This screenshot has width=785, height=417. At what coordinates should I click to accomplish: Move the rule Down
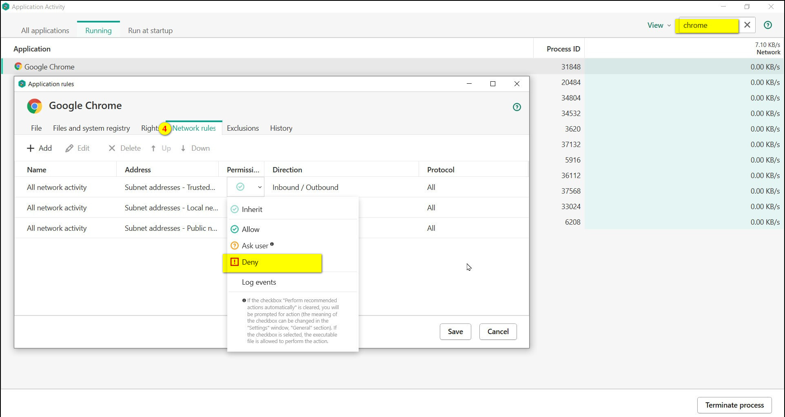(x=195, y=148)
